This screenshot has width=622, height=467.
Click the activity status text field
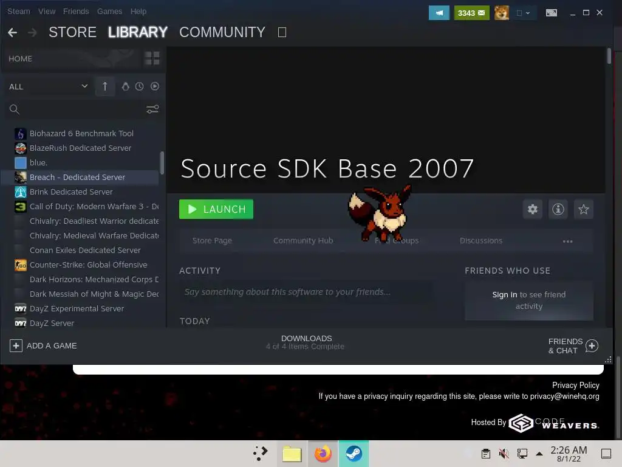pyautogui.click(x=306, y=292)
